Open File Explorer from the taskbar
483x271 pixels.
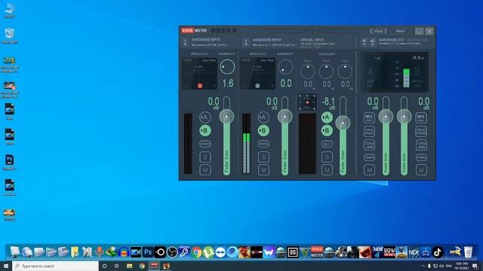point(129,266)
